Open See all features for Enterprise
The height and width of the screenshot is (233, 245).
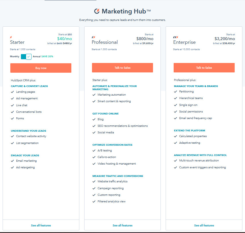204,225
